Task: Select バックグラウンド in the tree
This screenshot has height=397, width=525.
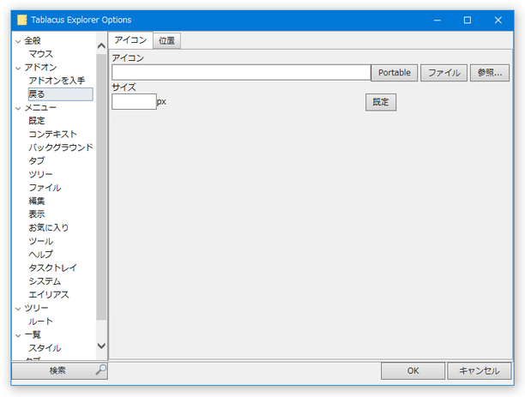Action: pos(61,147)
